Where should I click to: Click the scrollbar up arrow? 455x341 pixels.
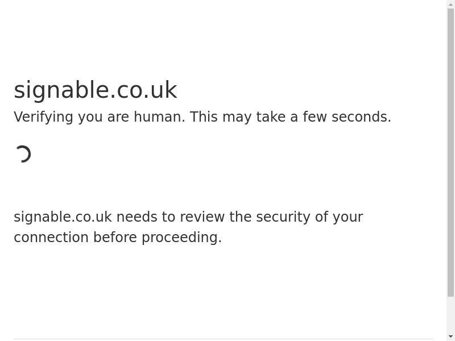(450, 5)
